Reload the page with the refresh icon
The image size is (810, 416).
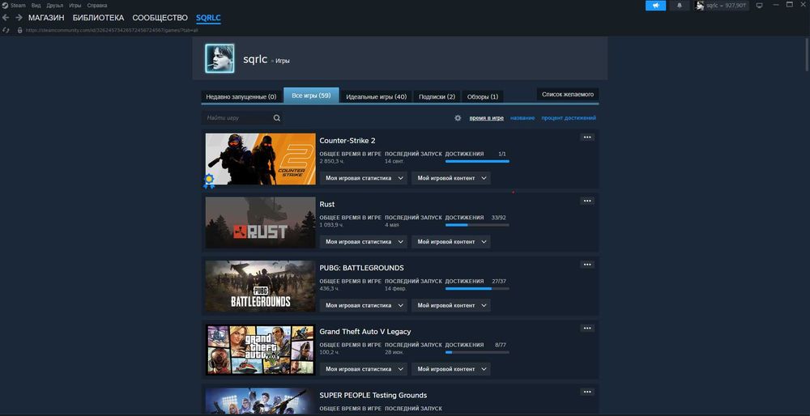click(x=6, y=31)
